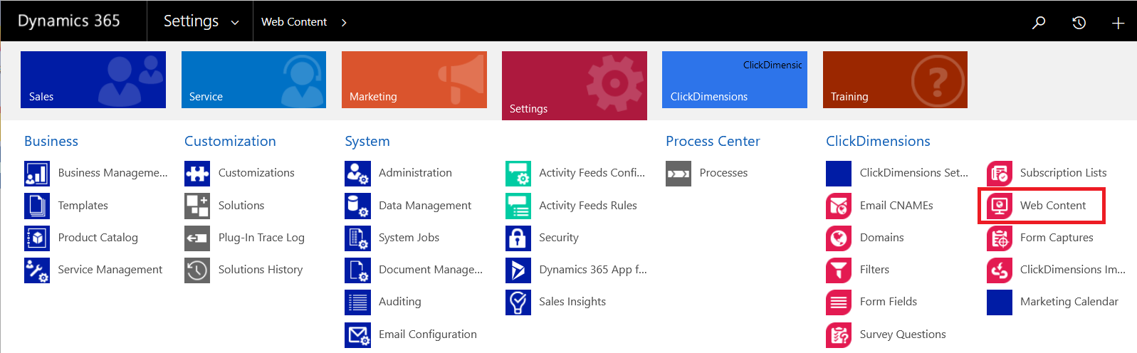Click the Solutions icon
Screen dimensions: 1137x353
click(197, 206)
